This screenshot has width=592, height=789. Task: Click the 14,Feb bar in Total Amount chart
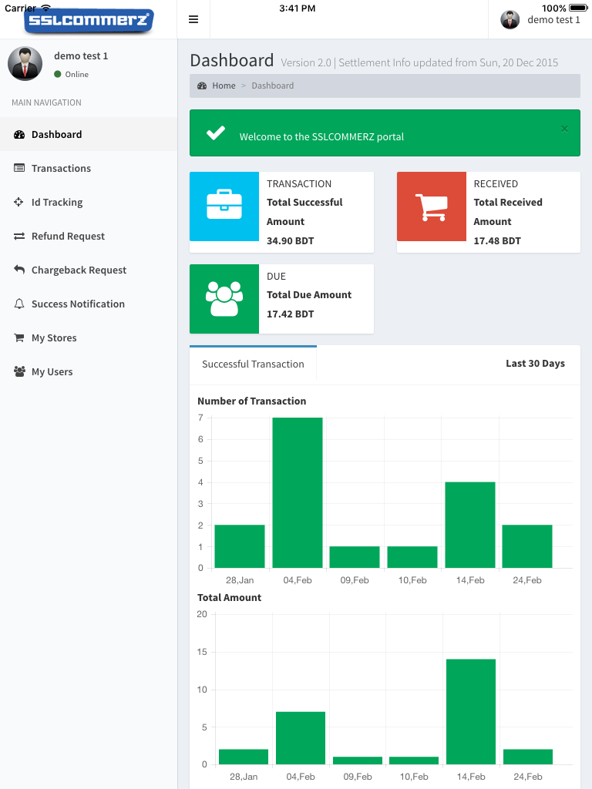[x=471, y=711]
